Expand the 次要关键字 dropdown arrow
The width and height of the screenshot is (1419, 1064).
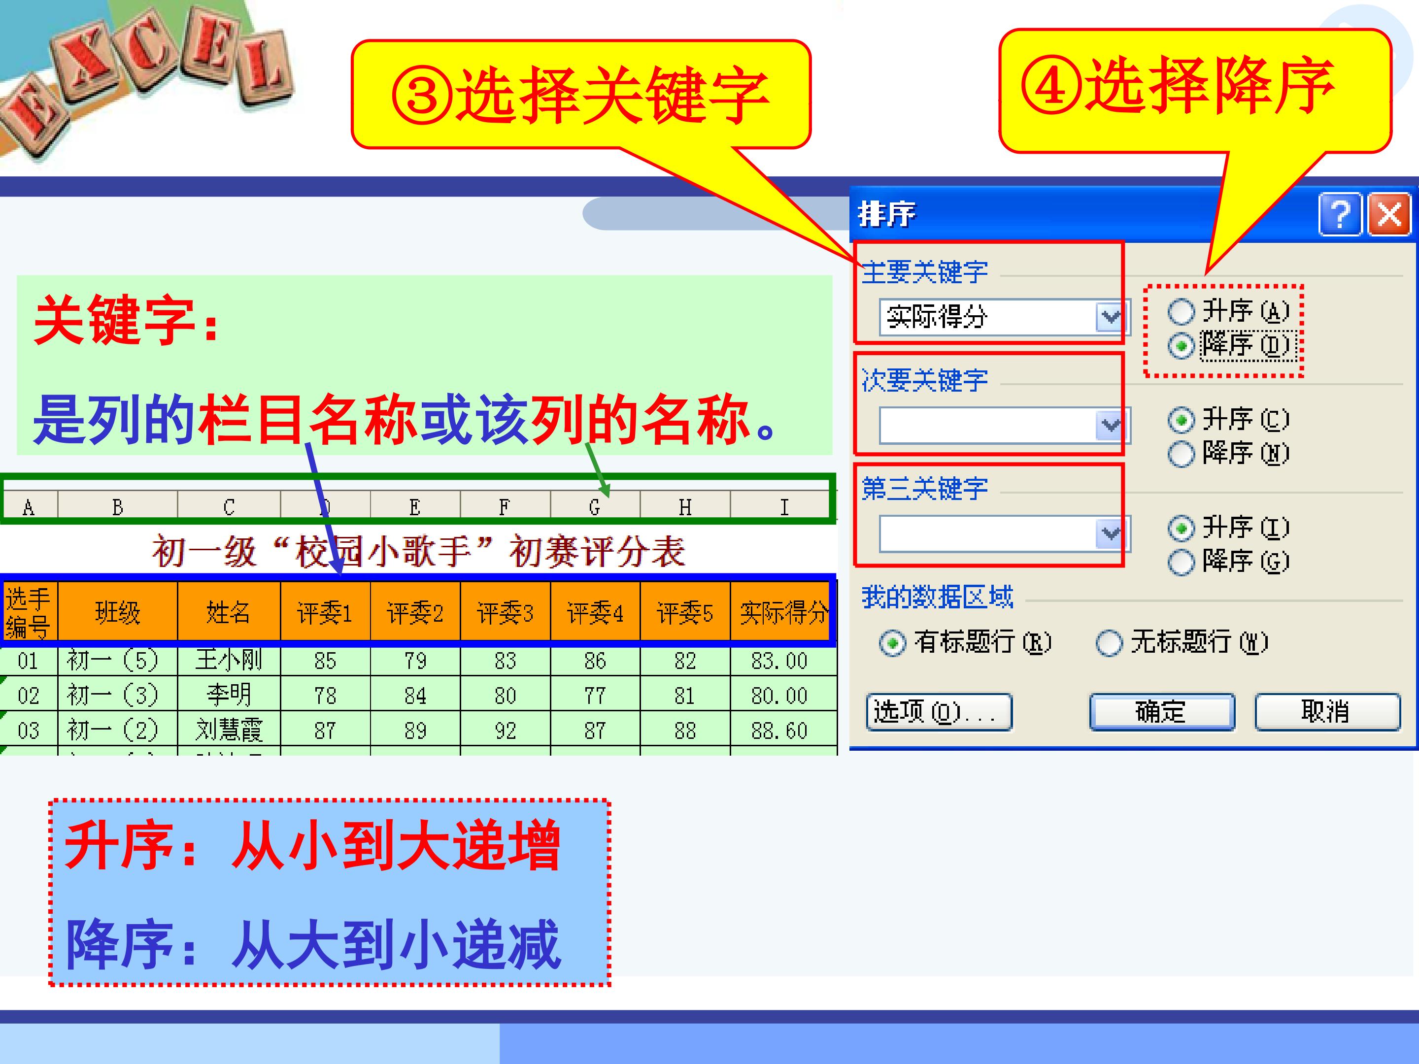tap(1111, 425)
